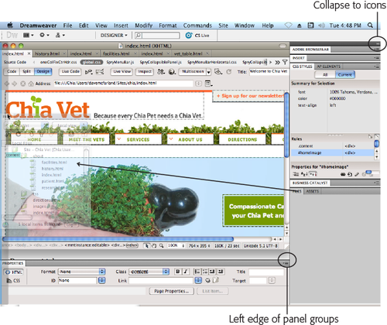The image size is (387, 325).
Task: Toggle Live Code mode
Action: 70,71
